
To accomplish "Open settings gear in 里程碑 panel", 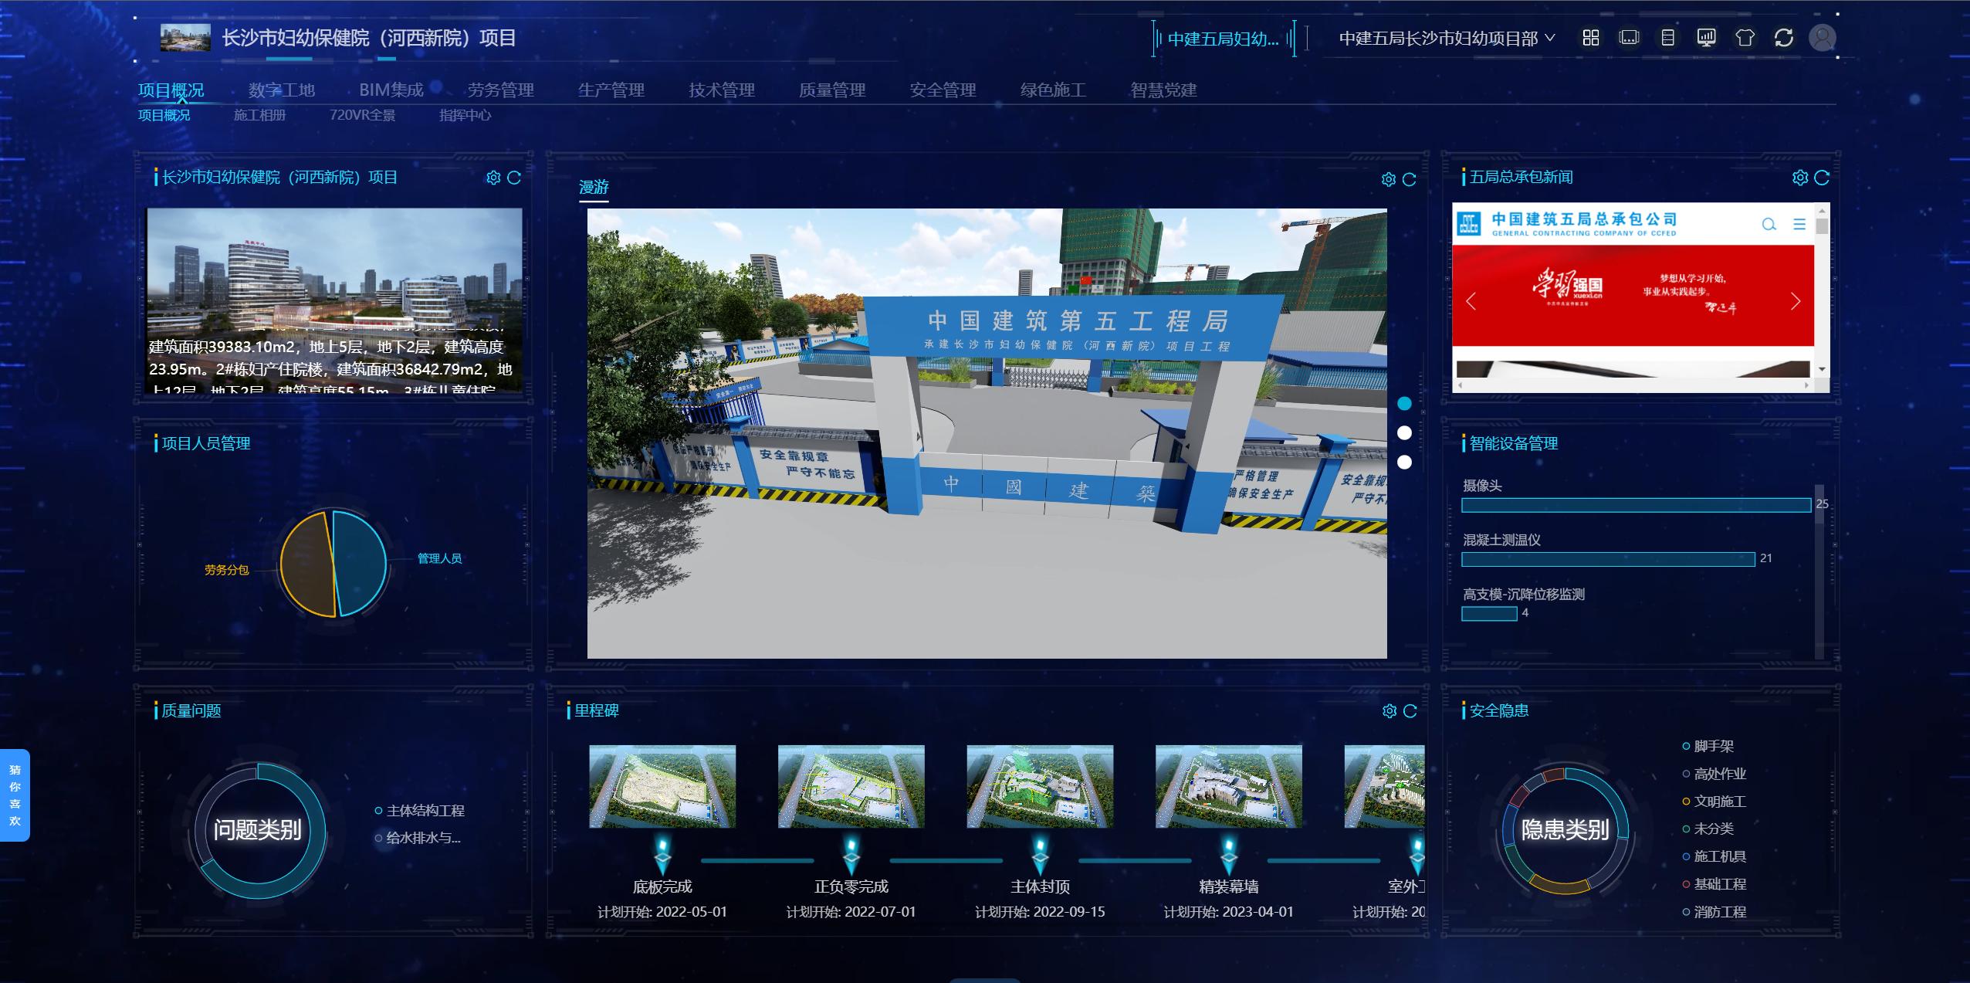I will coord(1389,711).
